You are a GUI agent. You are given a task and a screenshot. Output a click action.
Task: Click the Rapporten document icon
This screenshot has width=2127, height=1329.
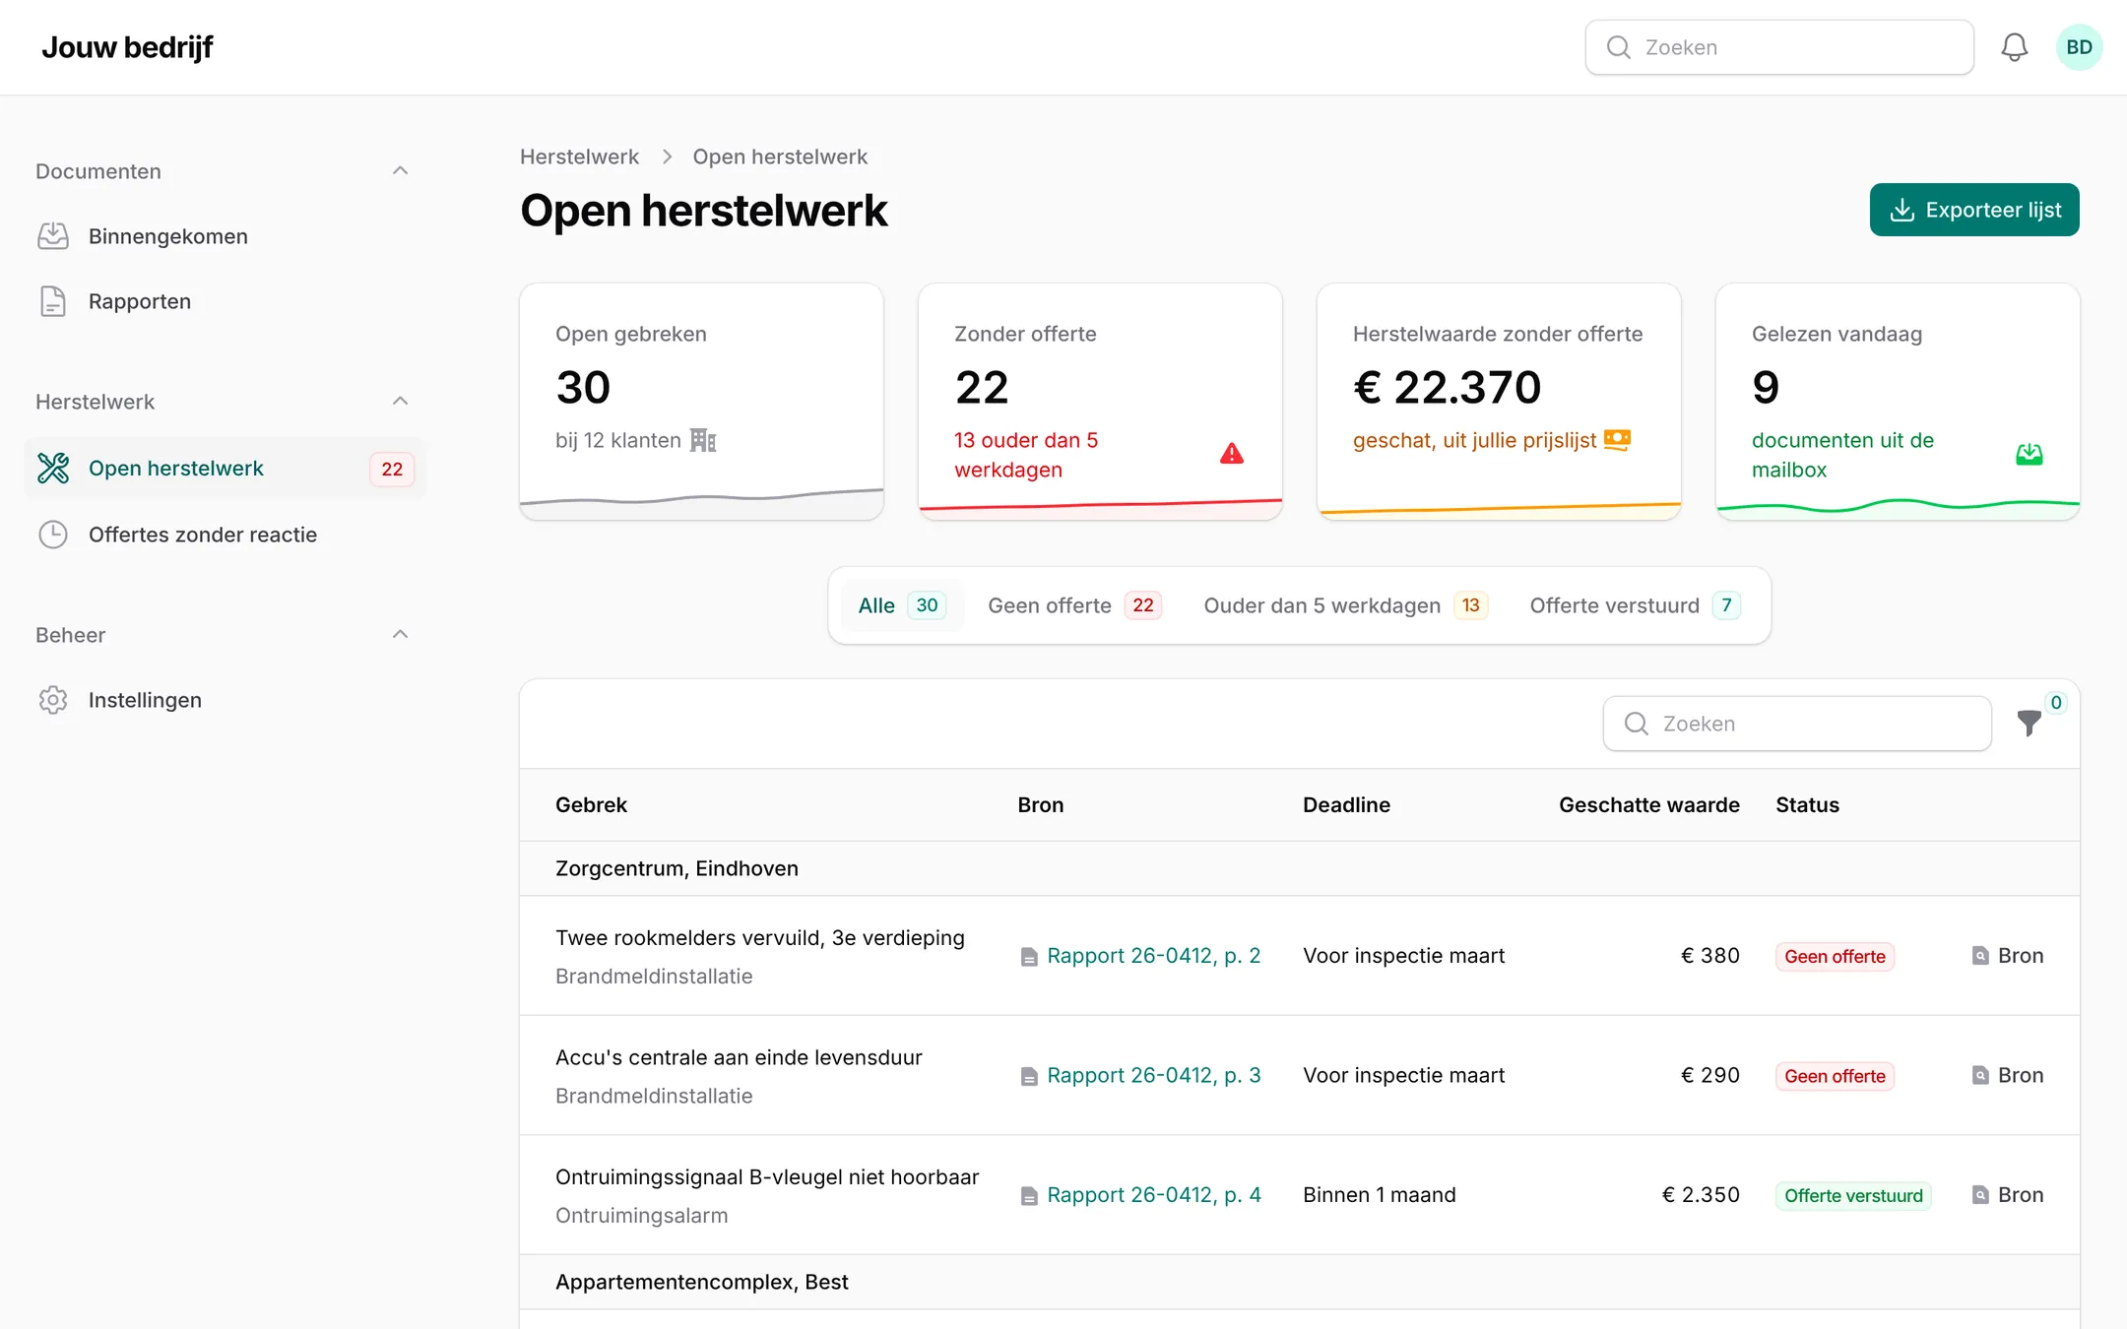coord(53,301)
